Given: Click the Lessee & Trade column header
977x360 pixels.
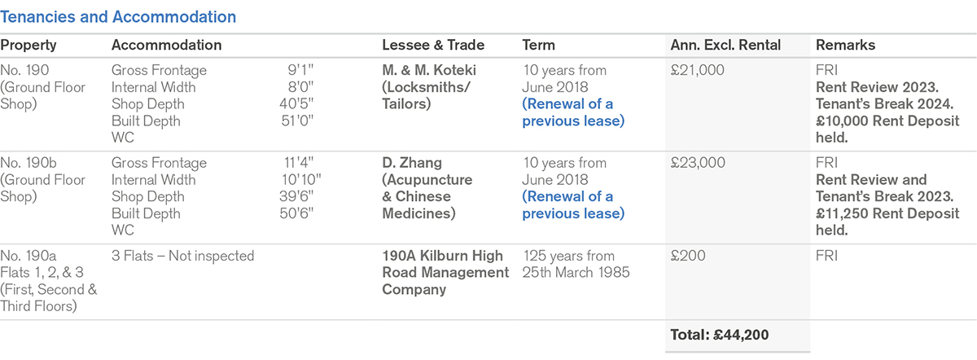Looking at the screenshot, I should tap(433, 46).
